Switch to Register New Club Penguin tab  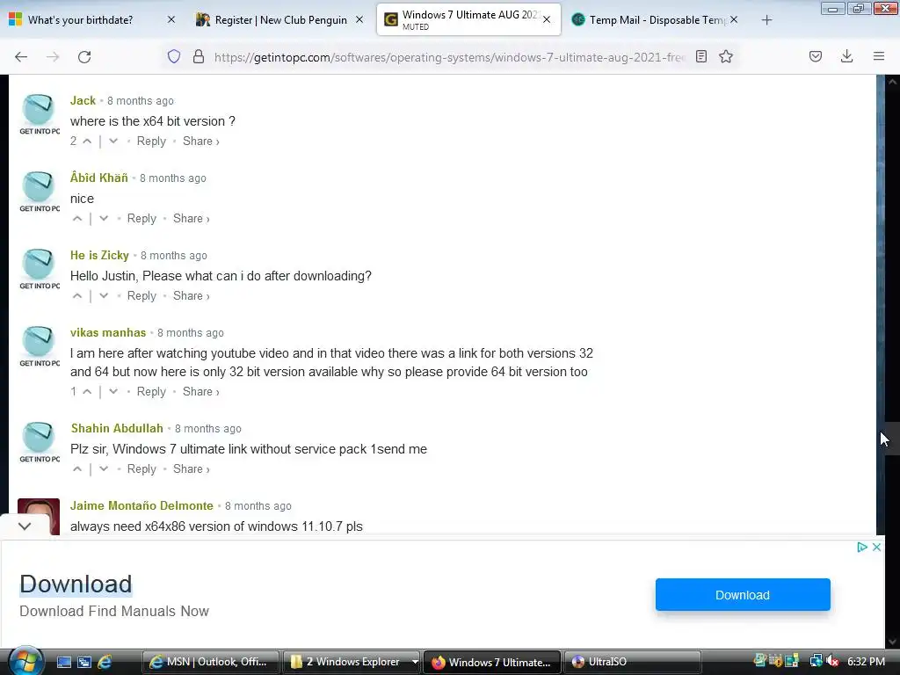click(280, 20)
